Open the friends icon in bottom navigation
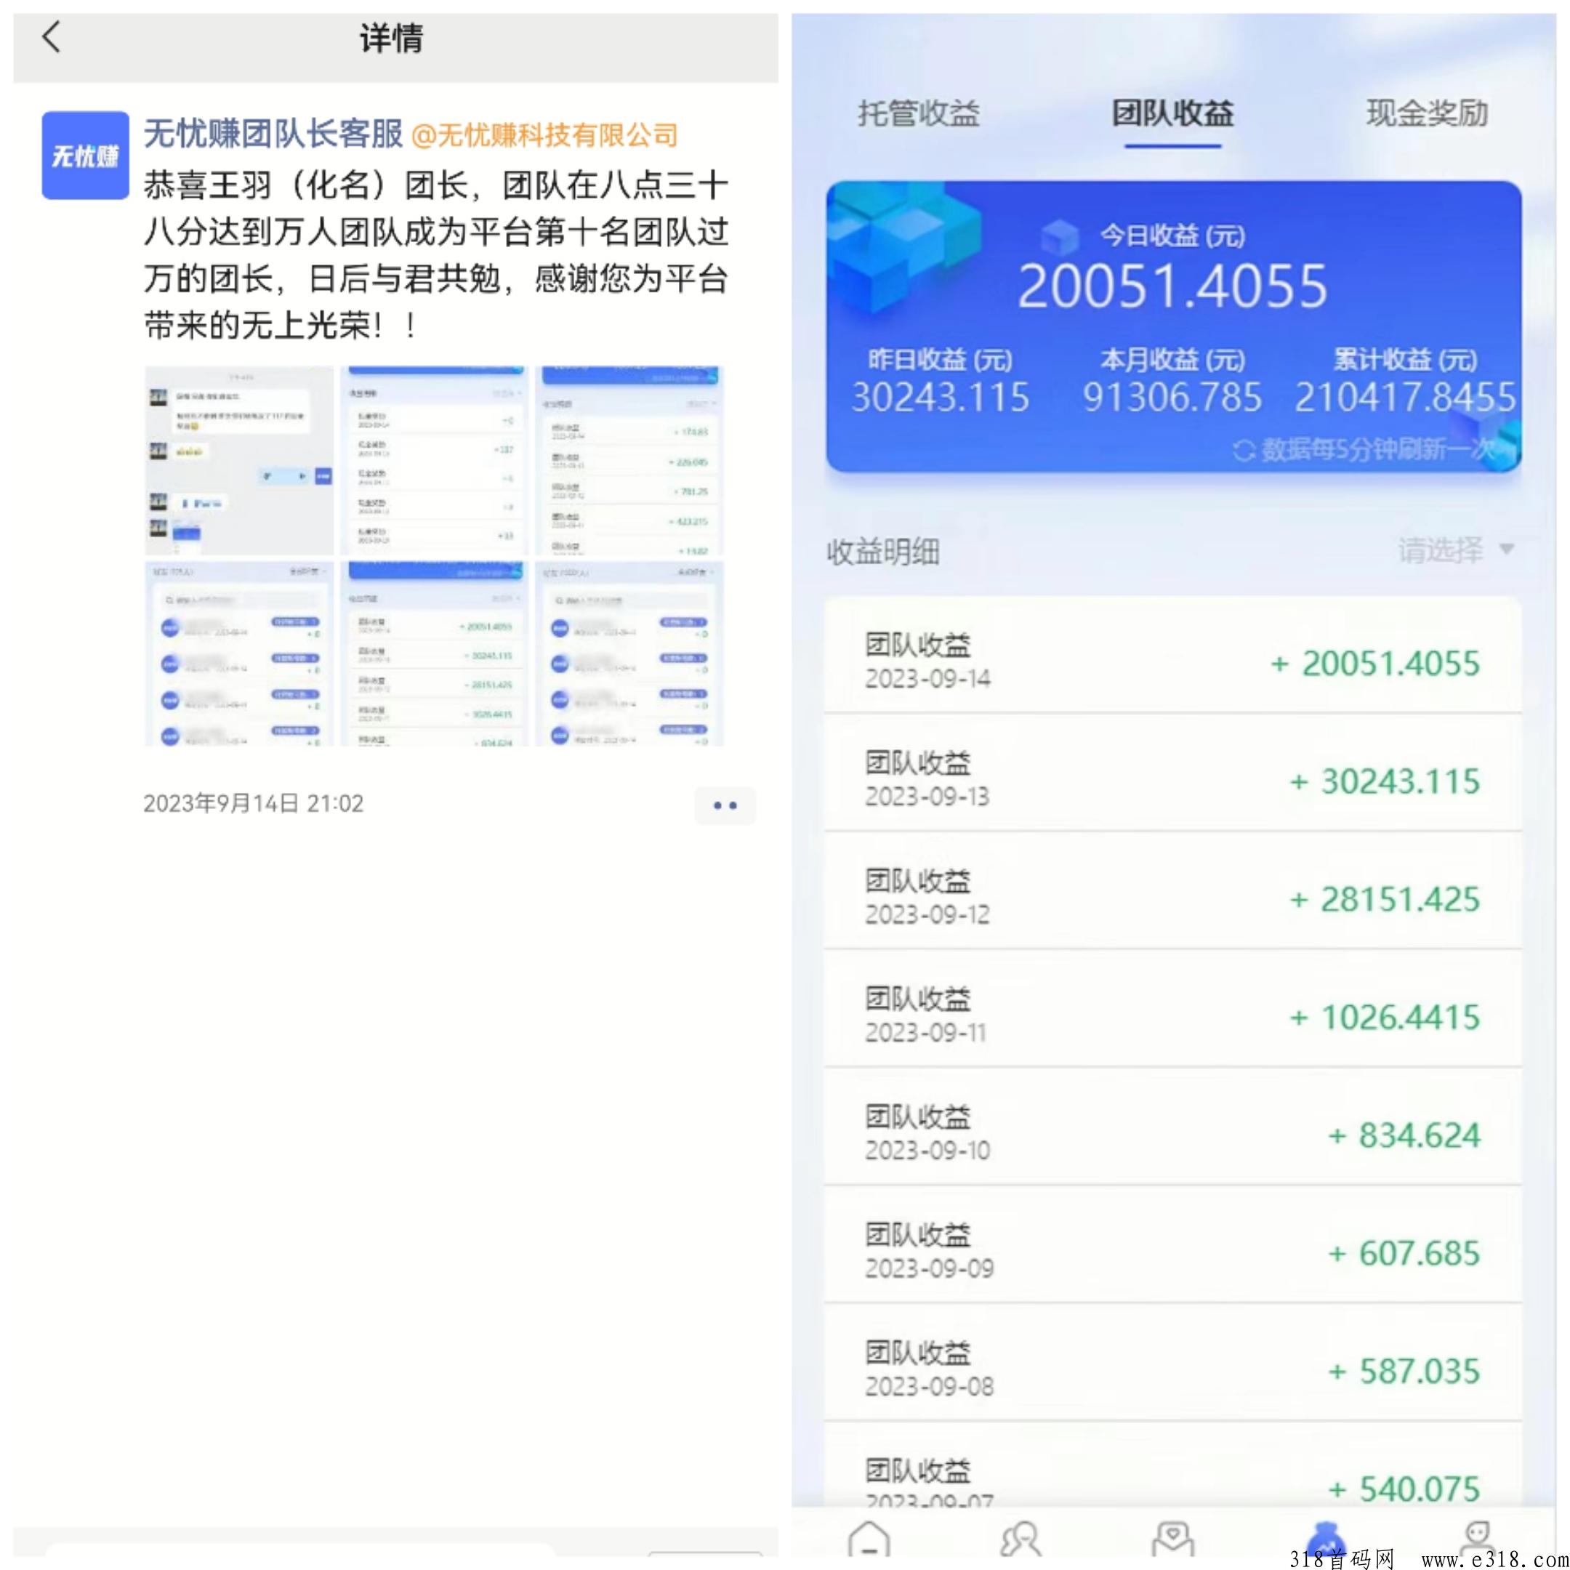The height and width of the screenshot is (1570, 1570). click(x=1020, y=1537)
